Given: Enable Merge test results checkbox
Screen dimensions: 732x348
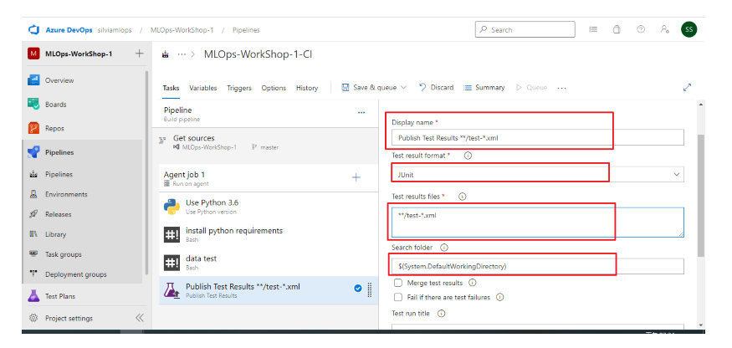Looking at the screenshot, I should point(398,283).
